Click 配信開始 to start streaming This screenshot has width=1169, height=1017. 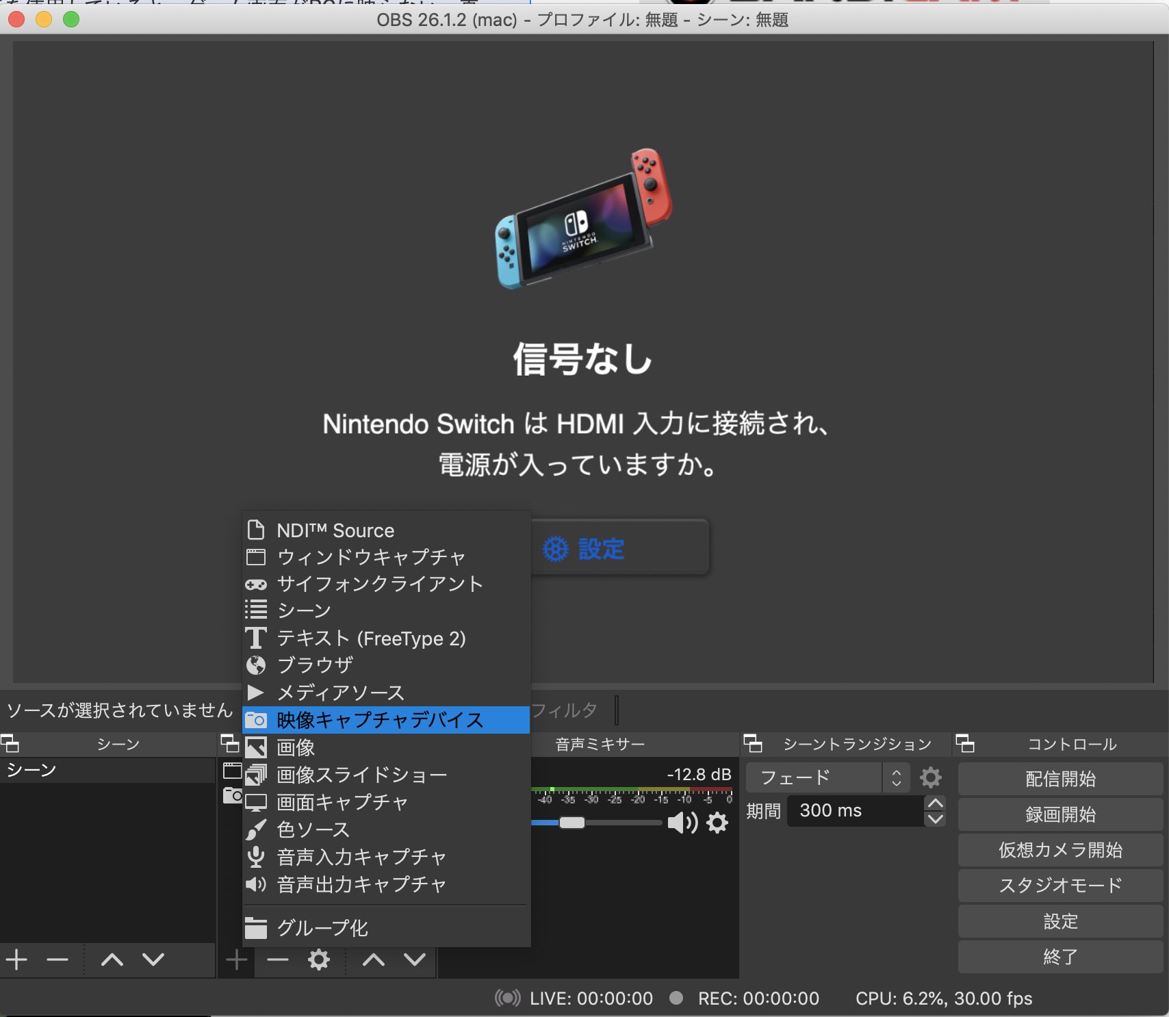click(x=1060, y=779)
